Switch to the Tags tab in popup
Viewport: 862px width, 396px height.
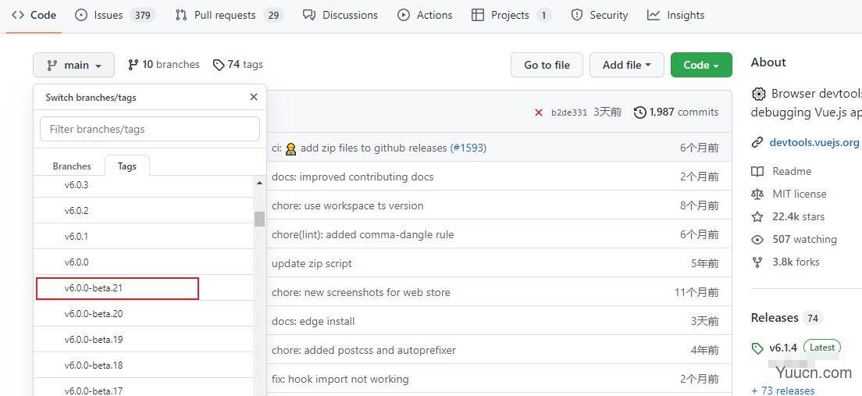[127, 166]
